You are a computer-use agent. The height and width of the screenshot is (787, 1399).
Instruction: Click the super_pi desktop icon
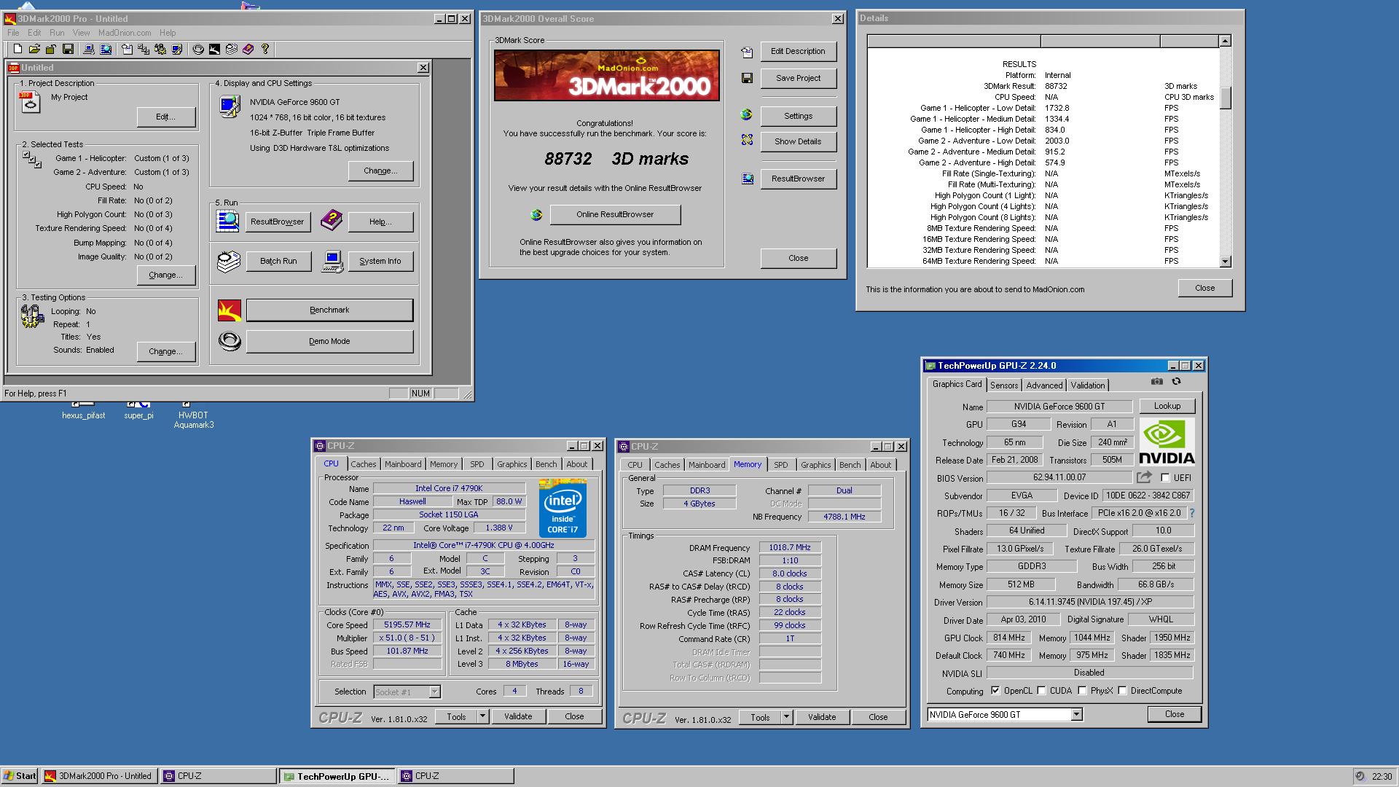(138, 410)
